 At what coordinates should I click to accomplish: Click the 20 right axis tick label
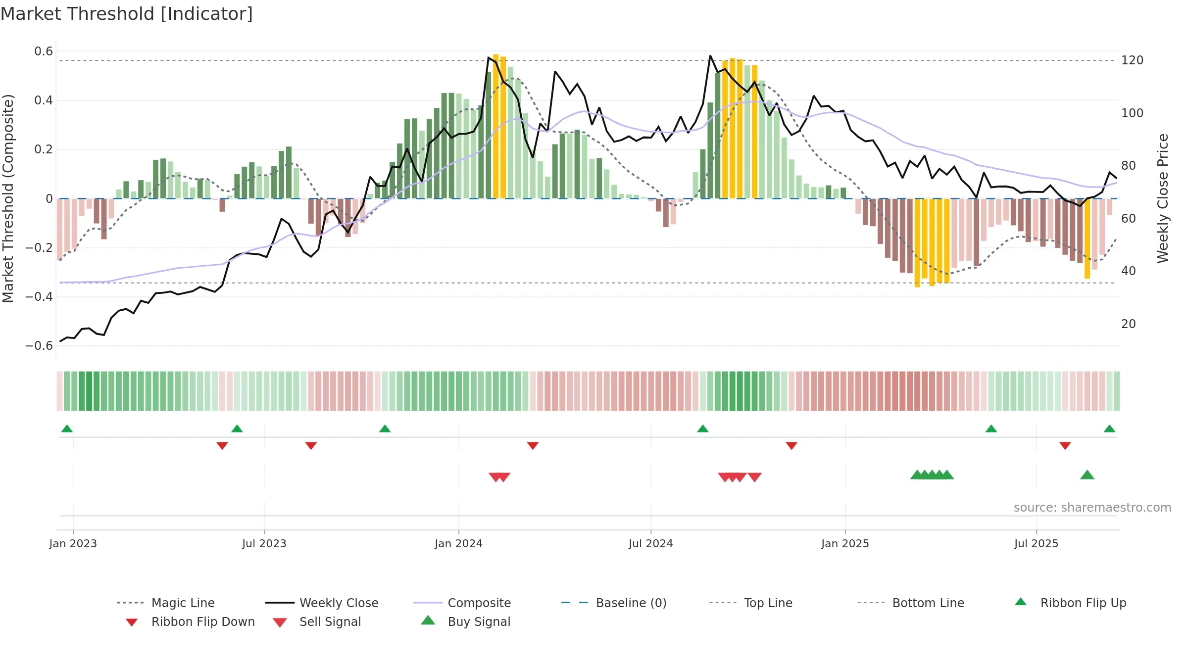(1129, 324)
